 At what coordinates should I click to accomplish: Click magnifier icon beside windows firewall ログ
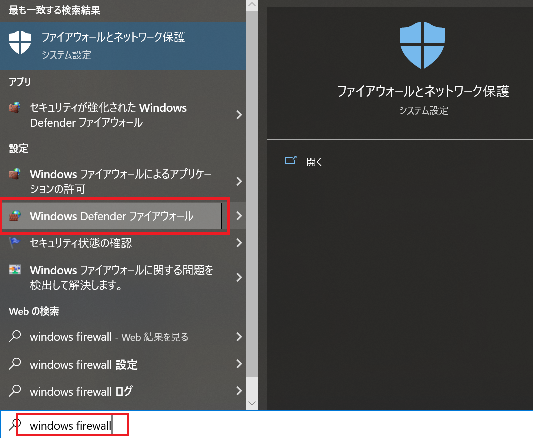pos(14,391)
